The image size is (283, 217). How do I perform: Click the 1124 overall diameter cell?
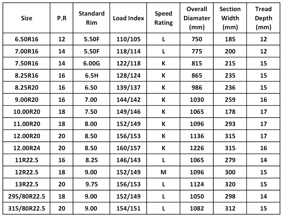tap(197, 184)
